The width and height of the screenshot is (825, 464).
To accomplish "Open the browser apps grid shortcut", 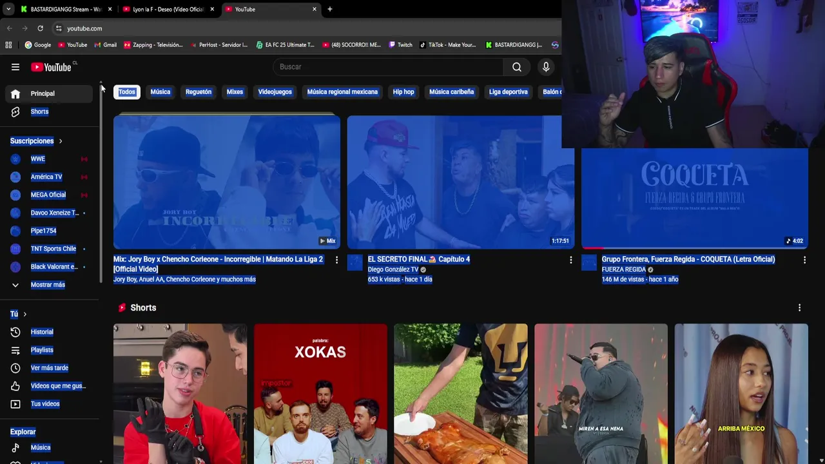I will point(8,45).
